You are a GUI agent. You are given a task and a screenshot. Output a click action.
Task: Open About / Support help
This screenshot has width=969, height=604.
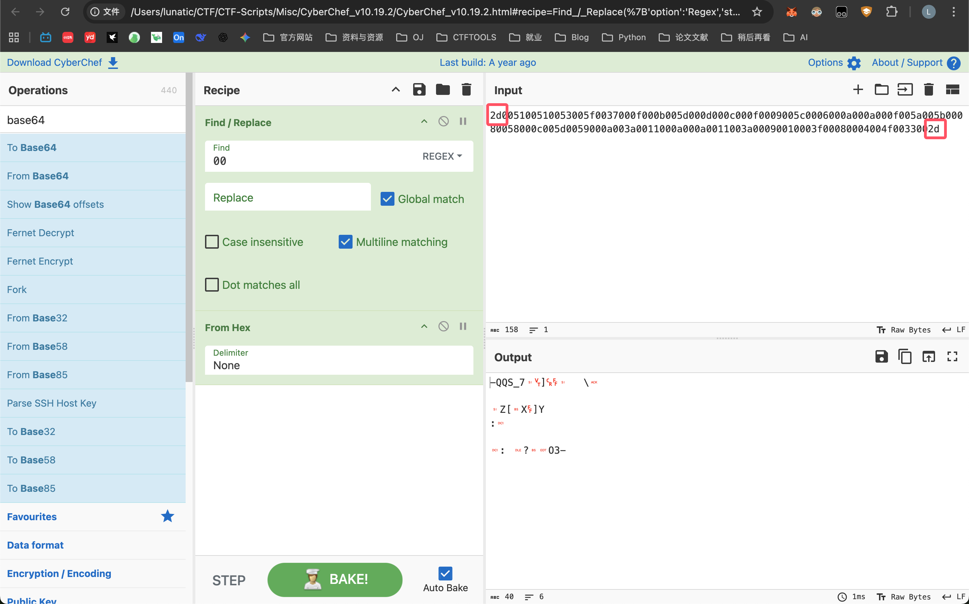point(916,62)
